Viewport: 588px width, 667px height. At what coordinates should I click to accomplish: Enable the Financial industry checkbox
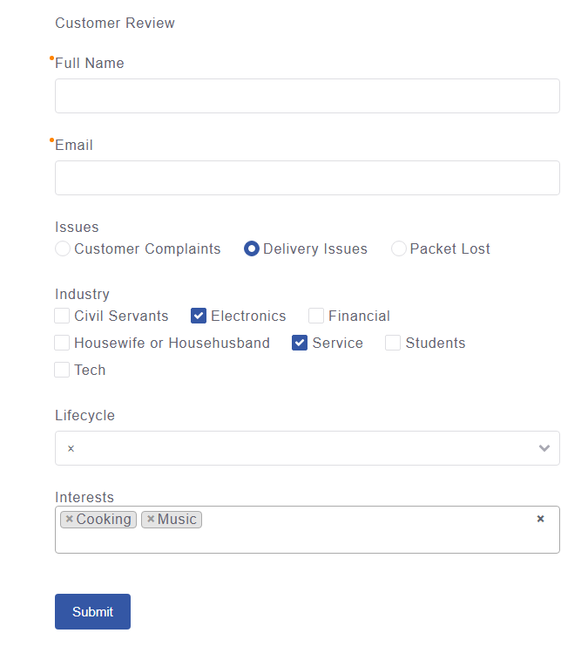coord(316,316)
